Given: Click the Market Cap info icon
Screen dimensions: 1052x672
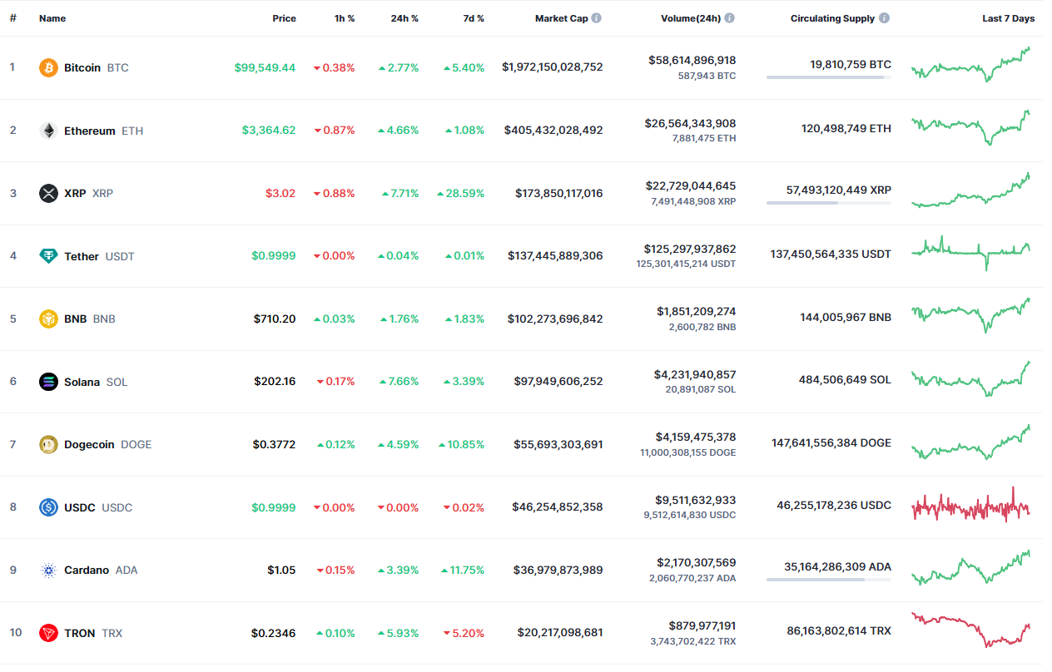Looking at the screenshot, I should click(x=597, y=17).
